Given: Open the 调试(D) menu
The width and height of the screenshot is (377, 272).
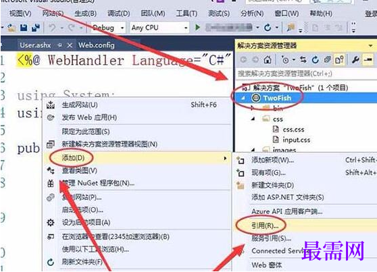Looking at the screenshot, I should tap(118, 13).
